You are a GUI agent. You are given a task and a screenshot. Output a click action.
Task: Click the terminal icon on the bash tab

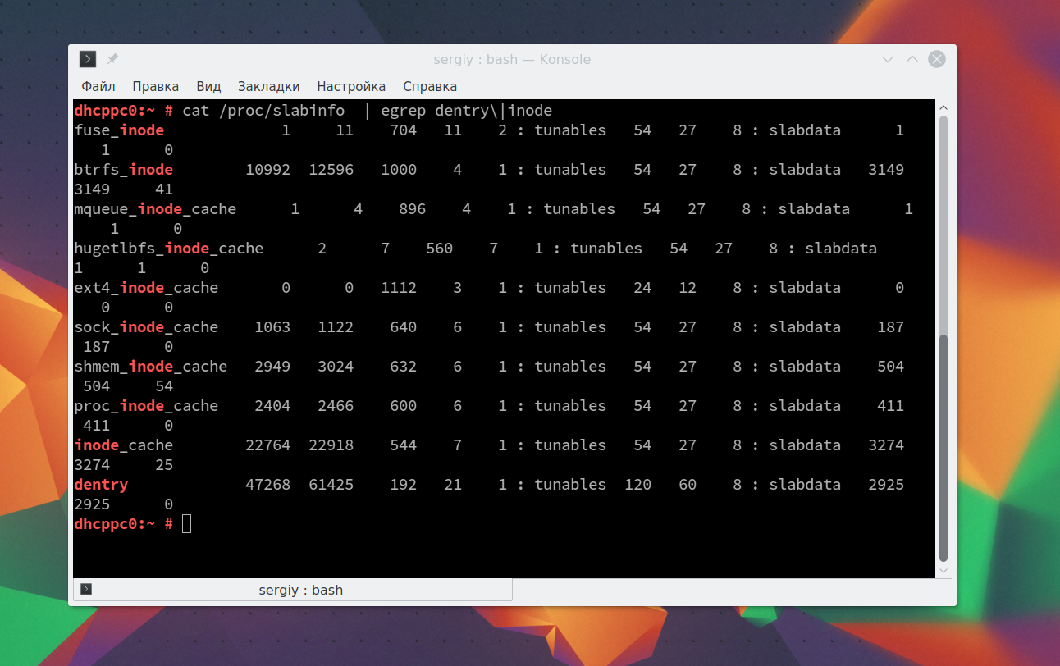click(x=86, y=589)
